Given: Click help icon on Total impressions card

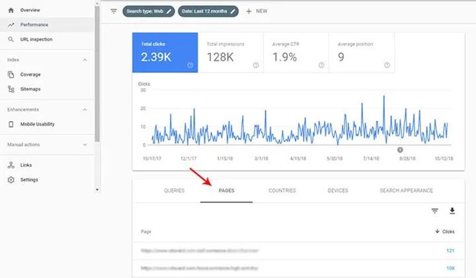Looking at the screenshot, I should click(255, 65).
